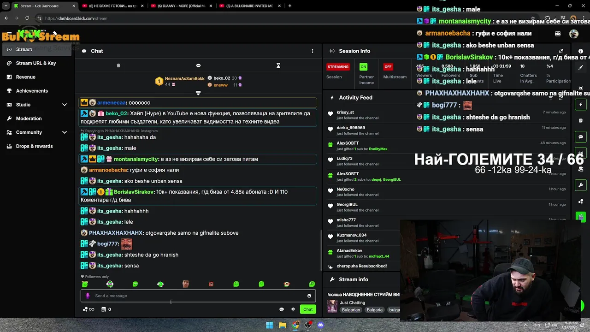Insert the red angry emote

pyautogui.click(x=211, y=284)
